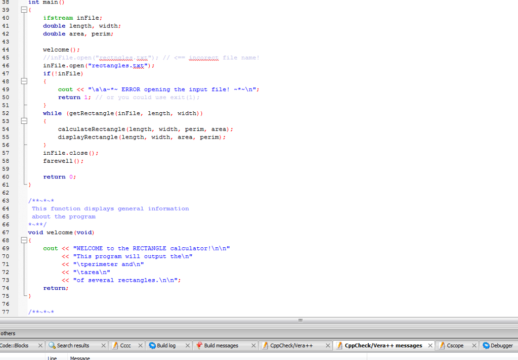The height and width of the screenshot is (360, 518).
Task: Click the 'return 1;' statement
Action: (75, 97)
